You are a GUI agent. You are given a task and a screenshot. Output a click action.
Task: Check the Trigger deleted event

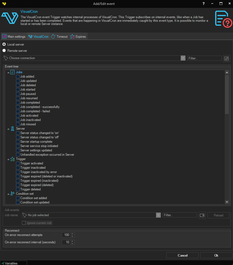click(18, 189)
